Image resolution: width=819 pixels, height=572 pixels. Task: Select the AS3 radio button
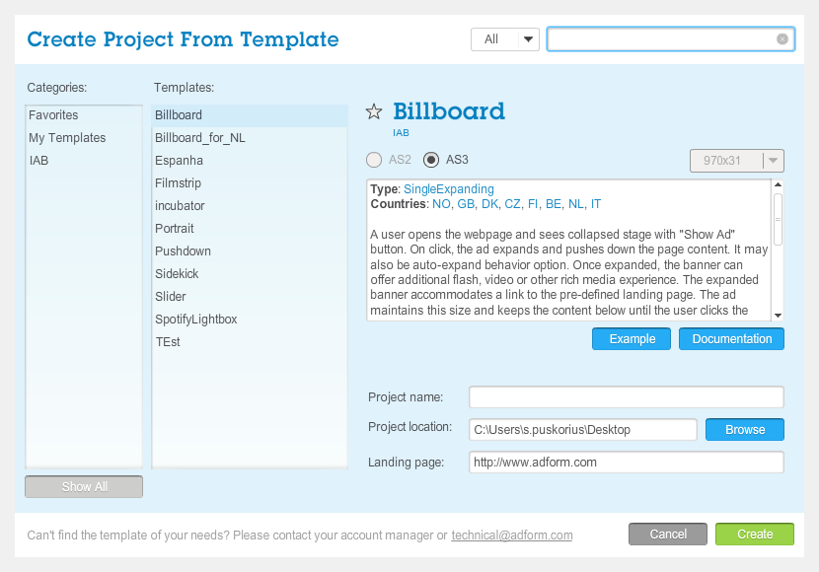pyautogui.click(x=431, y=160)
